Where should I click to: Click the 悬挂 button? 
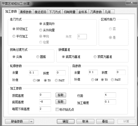tap(105, 122)
